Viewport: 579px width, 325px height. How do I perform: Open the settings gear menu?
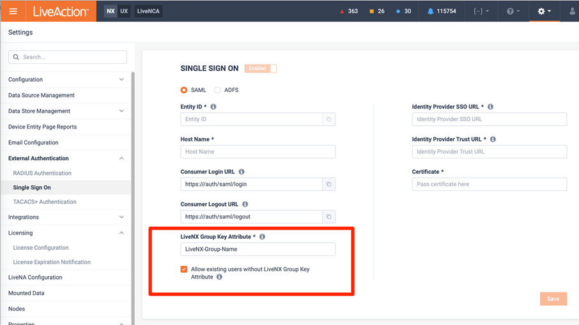pyautogui.click(x=544, y=11)
